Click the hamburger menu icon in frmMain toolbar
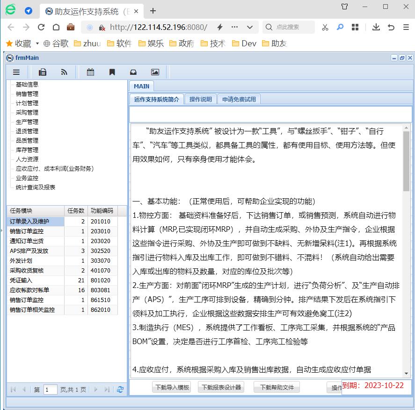This screenshot has height=410, width=415. click(x=16, y=72)
